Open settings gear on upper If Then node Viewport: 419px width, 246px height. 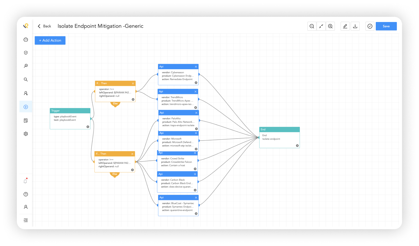pos(133,99)
